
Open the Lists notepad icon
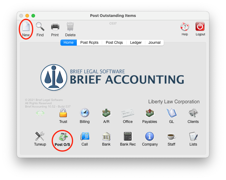coord(193,136)
